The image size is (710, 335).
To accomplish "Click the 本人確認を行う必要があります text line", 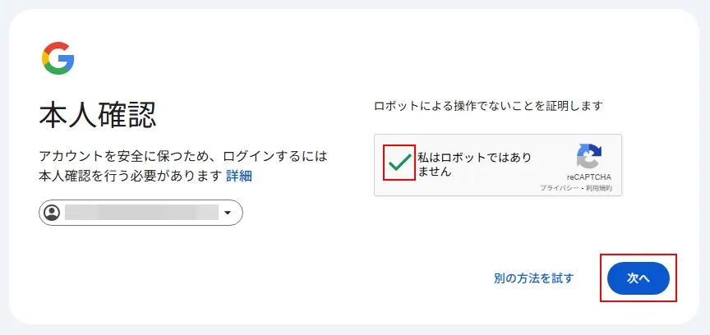I will pyautogui.click(x=130, y=176).
